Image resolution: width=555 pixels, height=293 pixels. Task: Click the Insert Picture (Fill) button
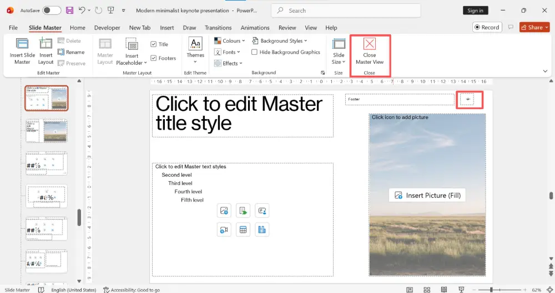click(x=427, y=195)
